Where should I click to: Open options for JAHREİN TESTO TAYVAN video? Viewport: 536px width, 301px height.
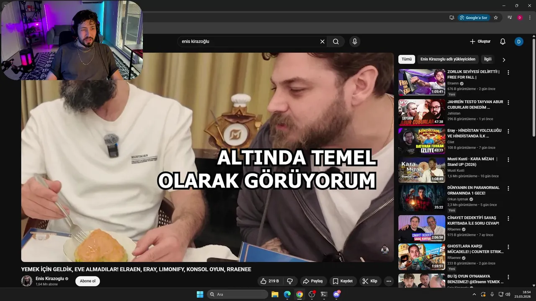[508, 102]
